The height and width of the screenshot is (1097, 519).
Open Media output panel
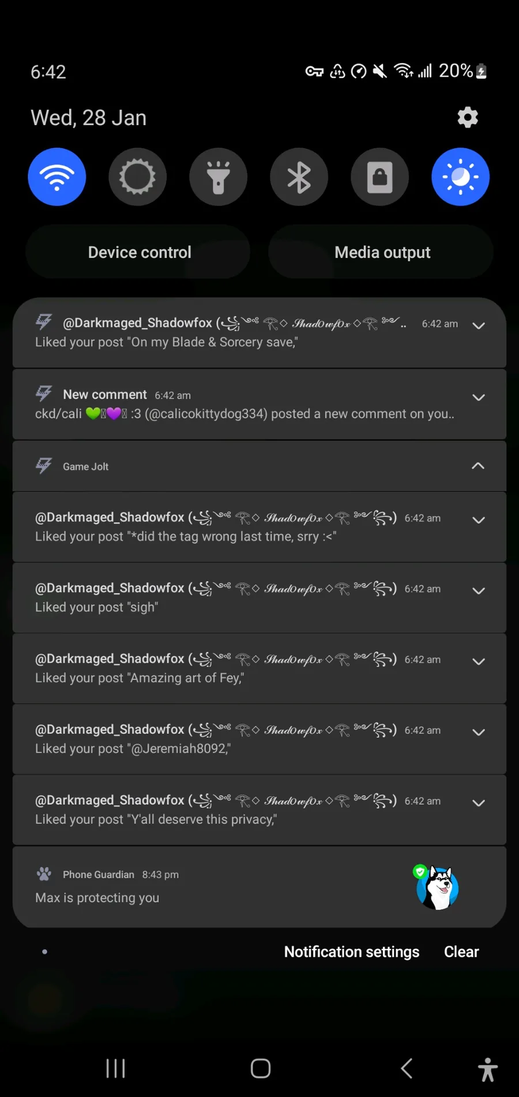click(382, 252)
